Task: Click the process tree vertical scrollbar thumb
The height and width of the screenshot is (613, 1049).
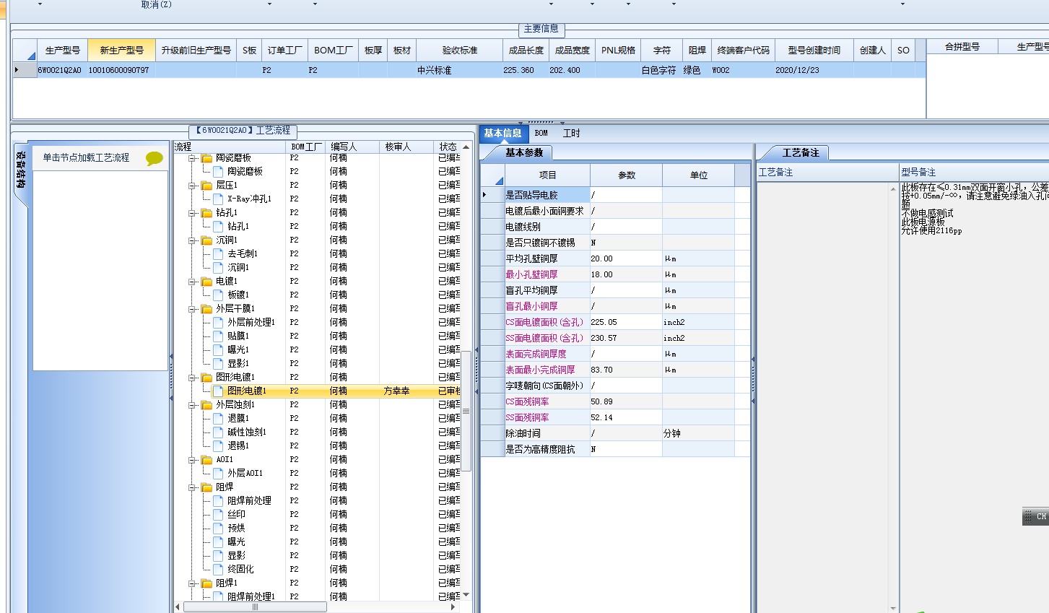Action: point(466,412)
